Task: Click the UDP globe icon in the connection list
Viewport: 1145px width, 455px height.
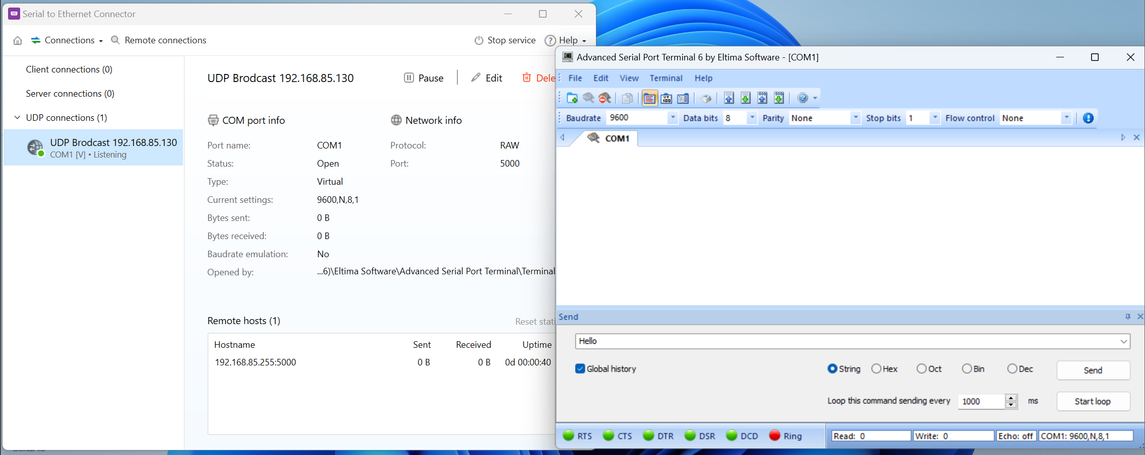Action: [x=35, y=147]
